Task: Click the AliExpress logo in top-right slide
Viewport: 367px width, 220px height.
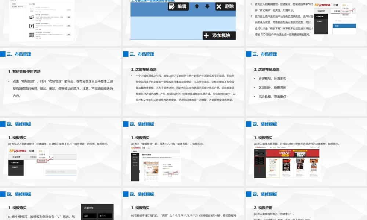Action: 322,5
